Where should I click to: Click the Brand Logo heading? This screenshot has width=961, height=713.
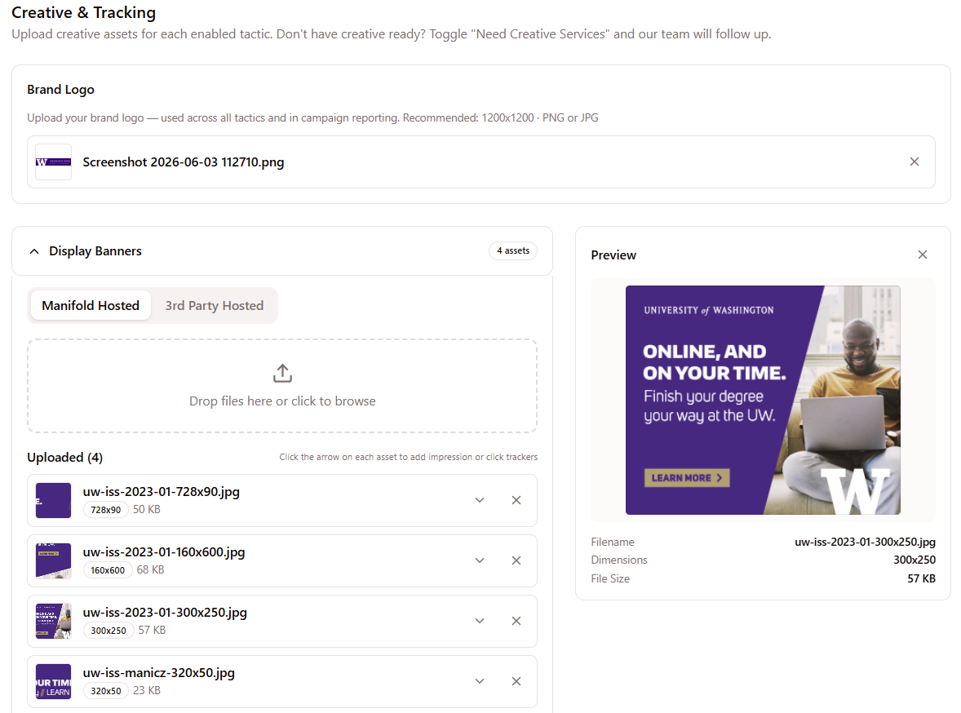tap(60, 90)
